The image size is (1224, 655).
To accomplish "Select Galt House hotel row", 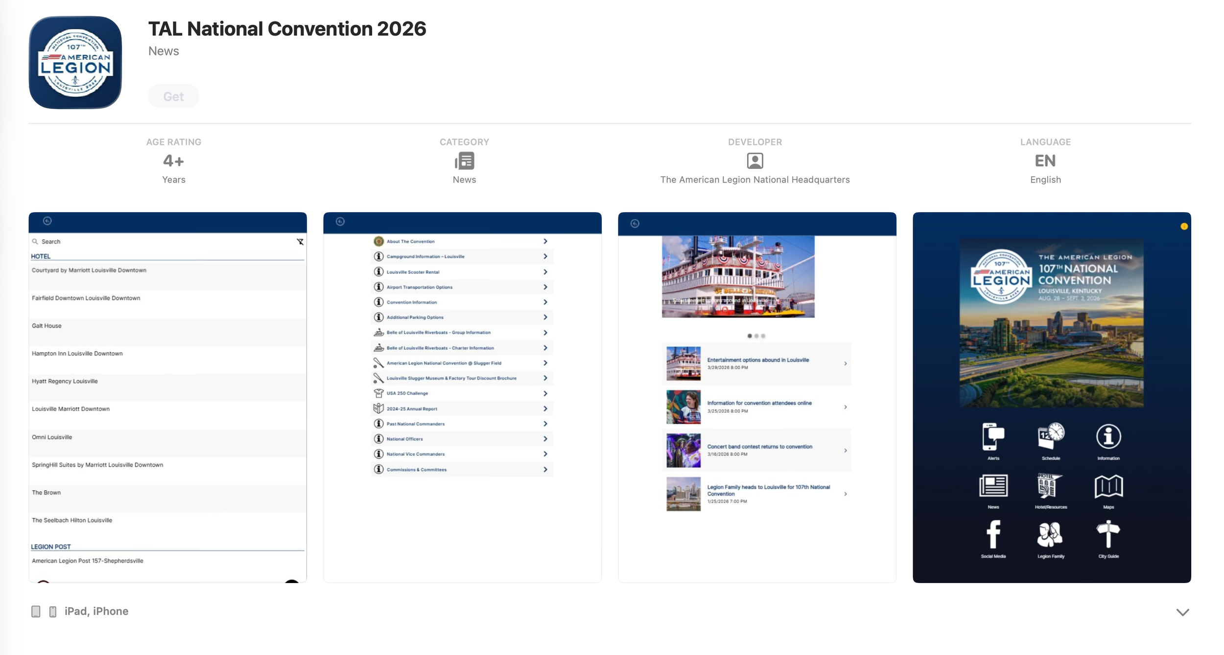I will click(x=167, y=332).
